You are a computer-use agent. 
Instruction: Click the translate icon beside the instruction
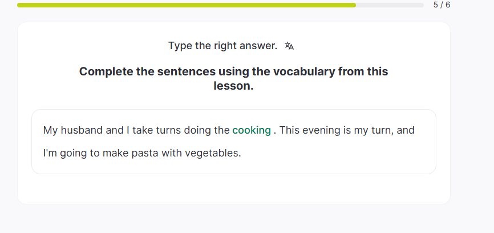point(289,46)
